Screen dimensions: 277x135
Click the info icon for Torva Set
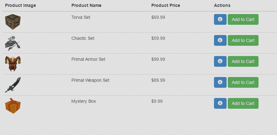220,19
